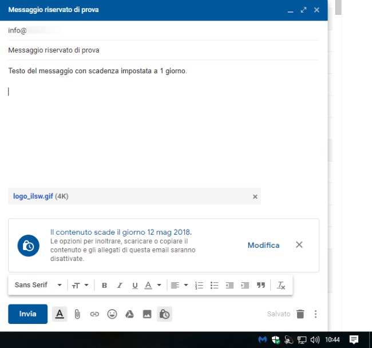
Task: Increase the indent level
Action: coord(245,285)
